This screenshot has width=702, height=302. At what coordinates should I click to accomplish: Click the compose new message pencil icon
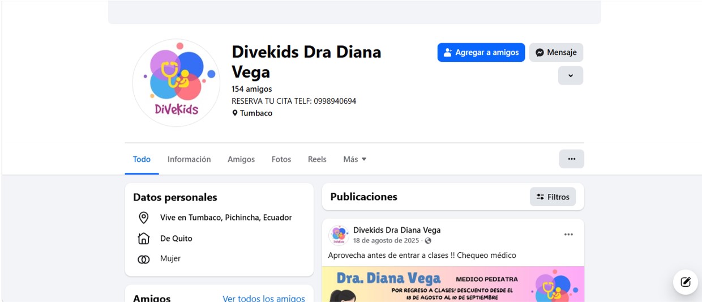point(686,282)
